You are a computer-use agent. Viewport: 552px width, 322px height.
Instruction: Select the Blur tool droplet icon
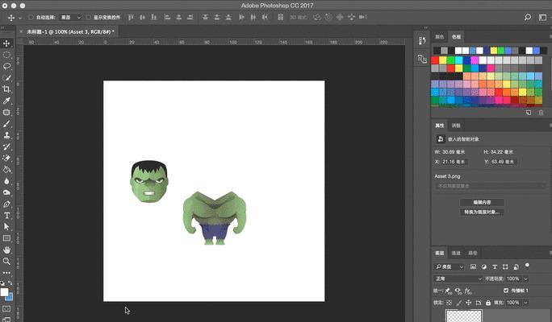coord(6,181)
